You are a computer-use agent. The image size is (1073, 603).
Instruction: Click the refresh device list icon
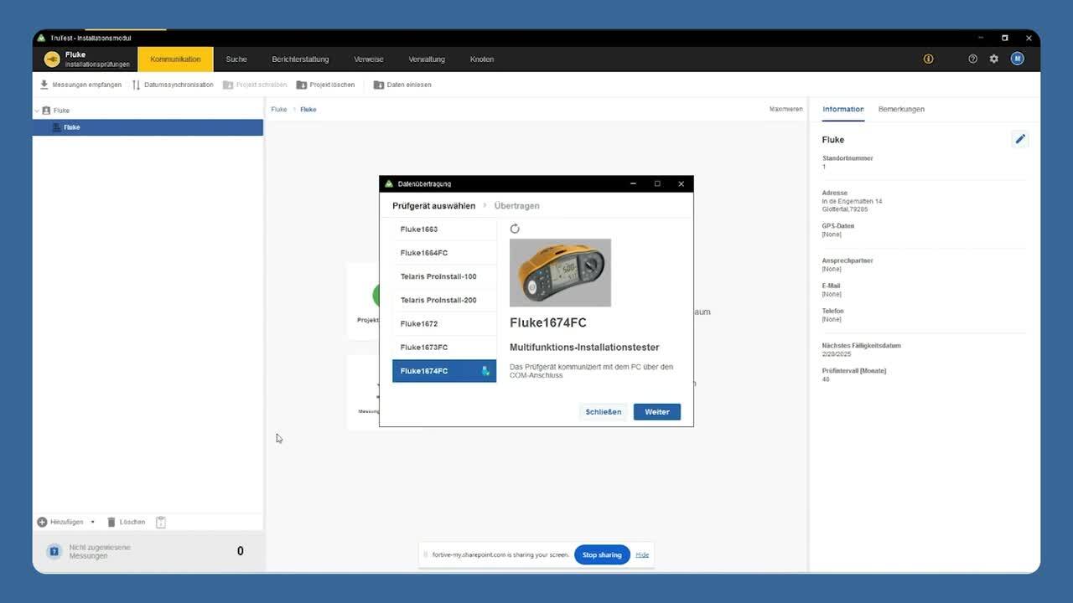click(515, 229)
